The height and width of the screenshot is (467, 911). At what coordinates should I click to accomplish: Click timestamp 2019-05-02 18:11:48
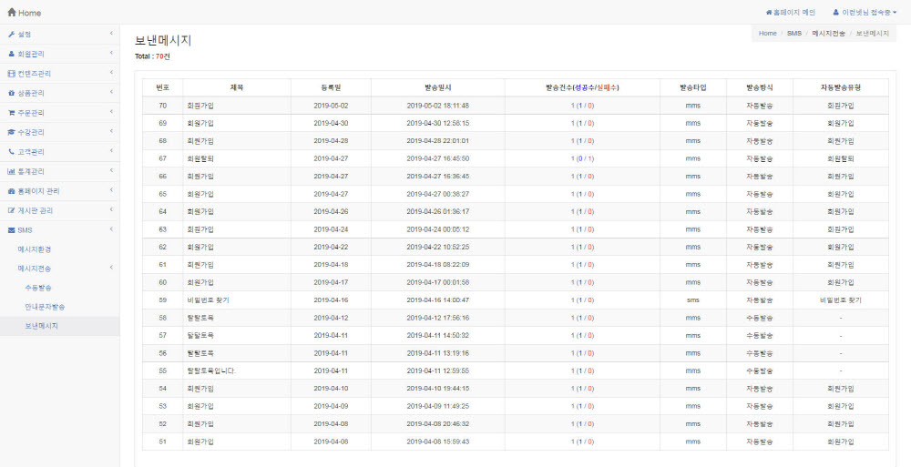438,106
